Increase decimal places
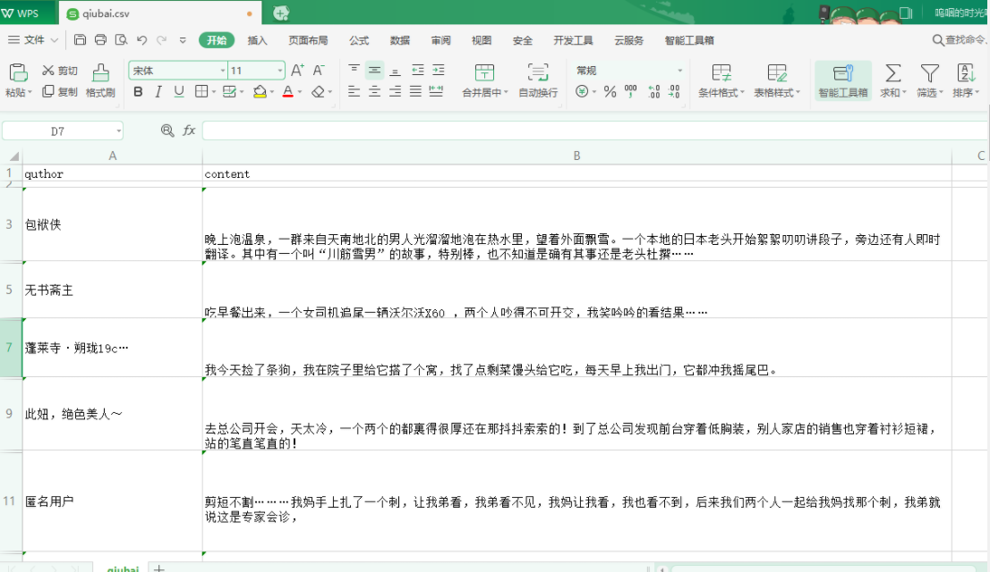Image resolution: width=990 pixels, height=572 pixels. [653, 92]
